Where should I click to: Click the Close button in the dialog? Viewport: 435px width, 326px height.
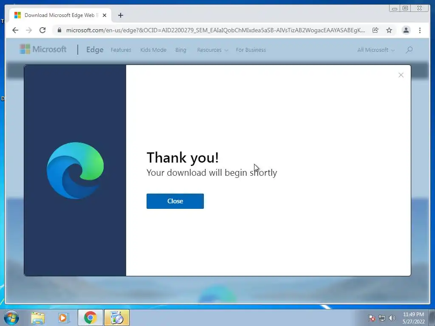click(175, 201)
